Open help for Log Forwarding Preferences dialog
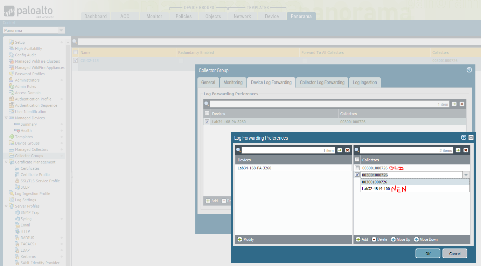This screenshot has height=266, width=481. click(463, 138)
